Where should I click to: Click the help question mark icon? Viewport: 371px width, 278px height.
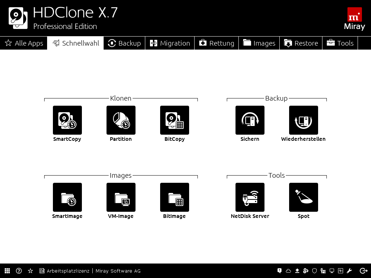pos(19,271)
